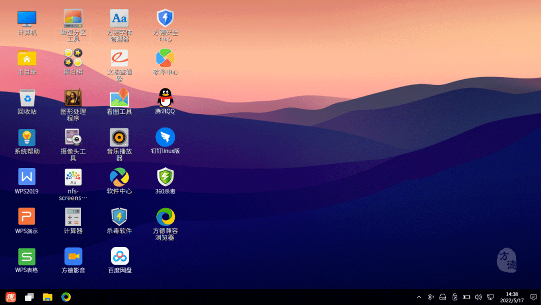The image size is (541, 305).
Task: Open the 磁盘分区工具 disk partition tool
Action: click(x=73, y=19)
